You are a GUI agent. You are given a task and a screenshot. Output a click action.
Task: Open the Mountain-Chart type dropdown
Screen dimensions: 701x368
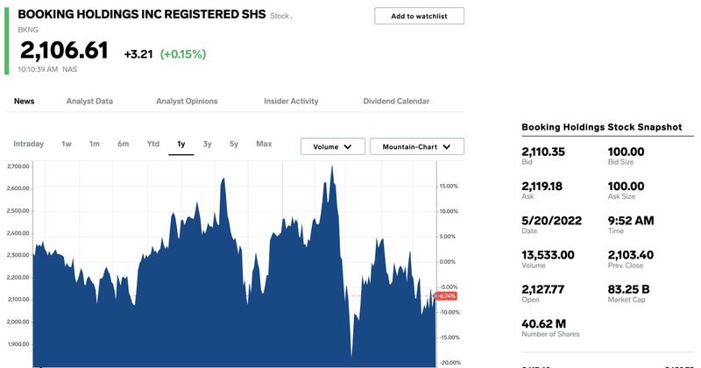417,146
